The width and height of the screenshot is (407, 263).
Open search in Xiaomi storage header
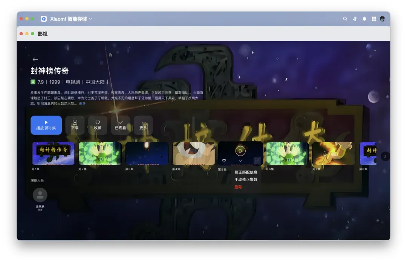[x=345, y=19]
